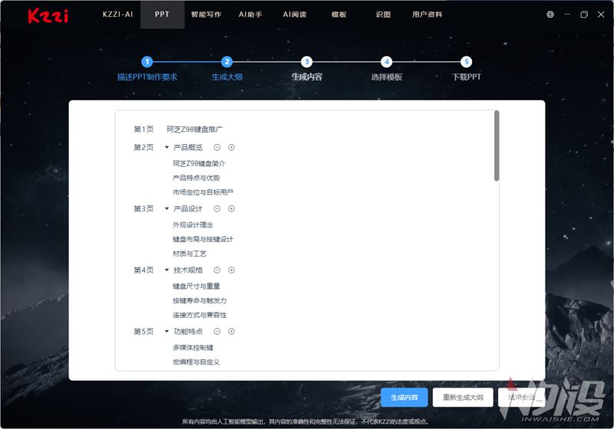Select outline item 产品特点与优势

[196, 178]
